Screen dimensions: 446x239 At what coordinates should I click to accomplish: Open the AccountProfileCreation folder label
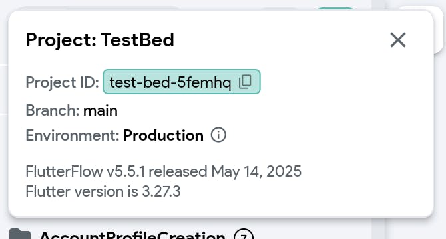click(x=132, y=235)
